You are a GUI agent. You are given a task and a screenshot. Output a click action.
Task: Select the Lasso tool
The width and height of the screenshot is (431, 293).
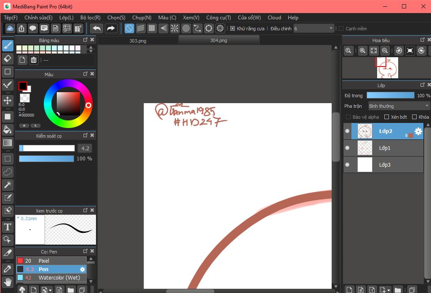pyautogui.click(x=8, y=172)
